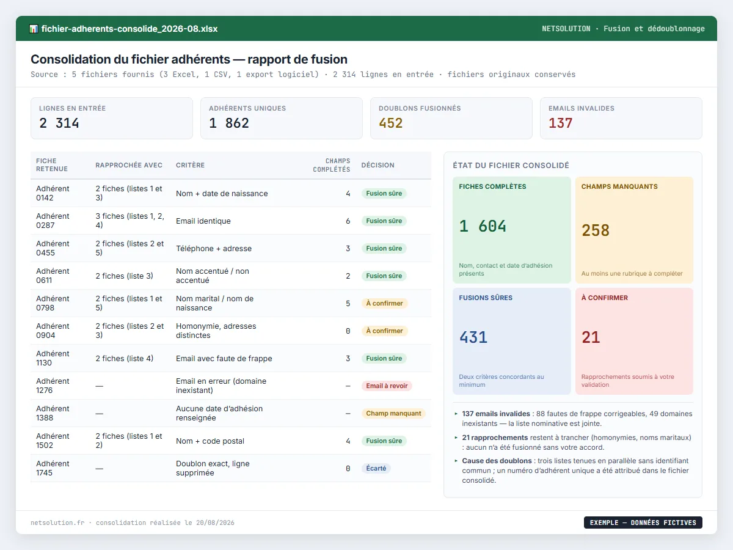The image size is (733, 550).
Task: Click the netsolution.fr footer text
Action: 133,522
